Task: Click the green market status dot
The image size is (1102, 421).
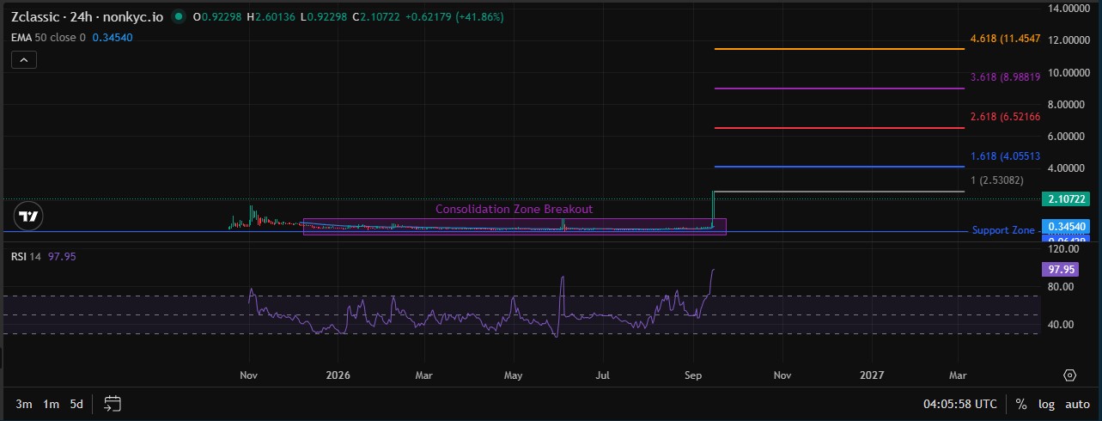Action: (x=178, y=17)
